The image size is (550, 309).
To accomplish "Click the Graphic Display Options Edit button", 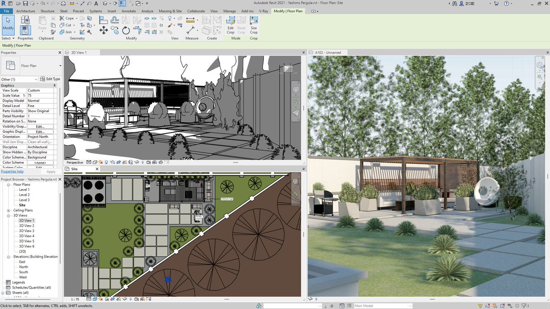I will pyautogui.click(x=40, y=131).
